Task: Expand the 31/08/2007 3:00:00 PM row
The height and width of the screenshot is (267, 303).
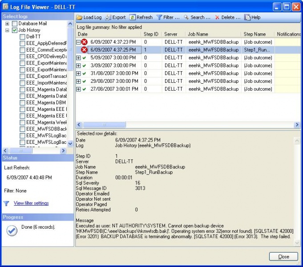Action: click(x=78, y=73)
